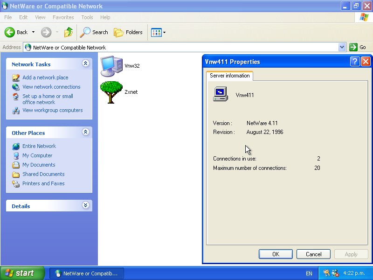Click the View network connections icon
373x280 pixels.
pos(16,87)
